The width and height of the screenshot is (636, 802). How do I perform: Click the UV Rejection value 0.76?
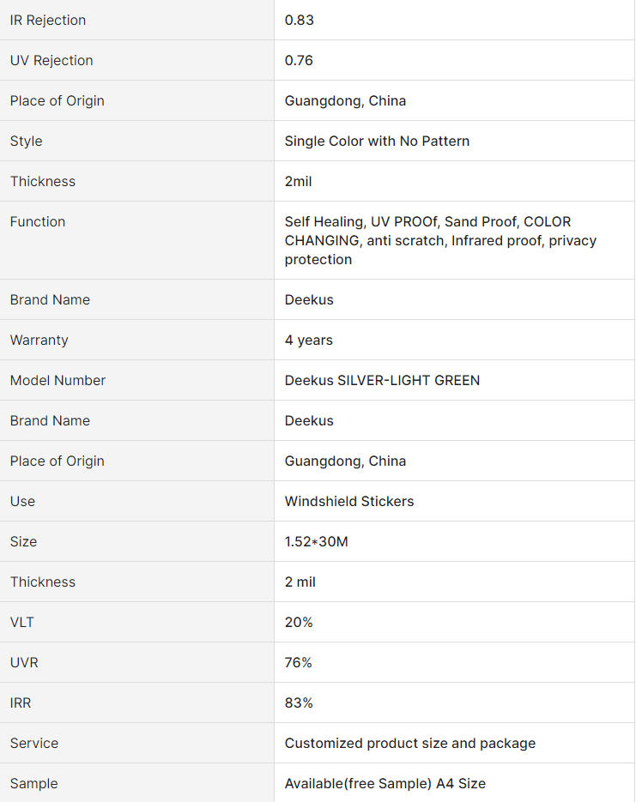299,60
